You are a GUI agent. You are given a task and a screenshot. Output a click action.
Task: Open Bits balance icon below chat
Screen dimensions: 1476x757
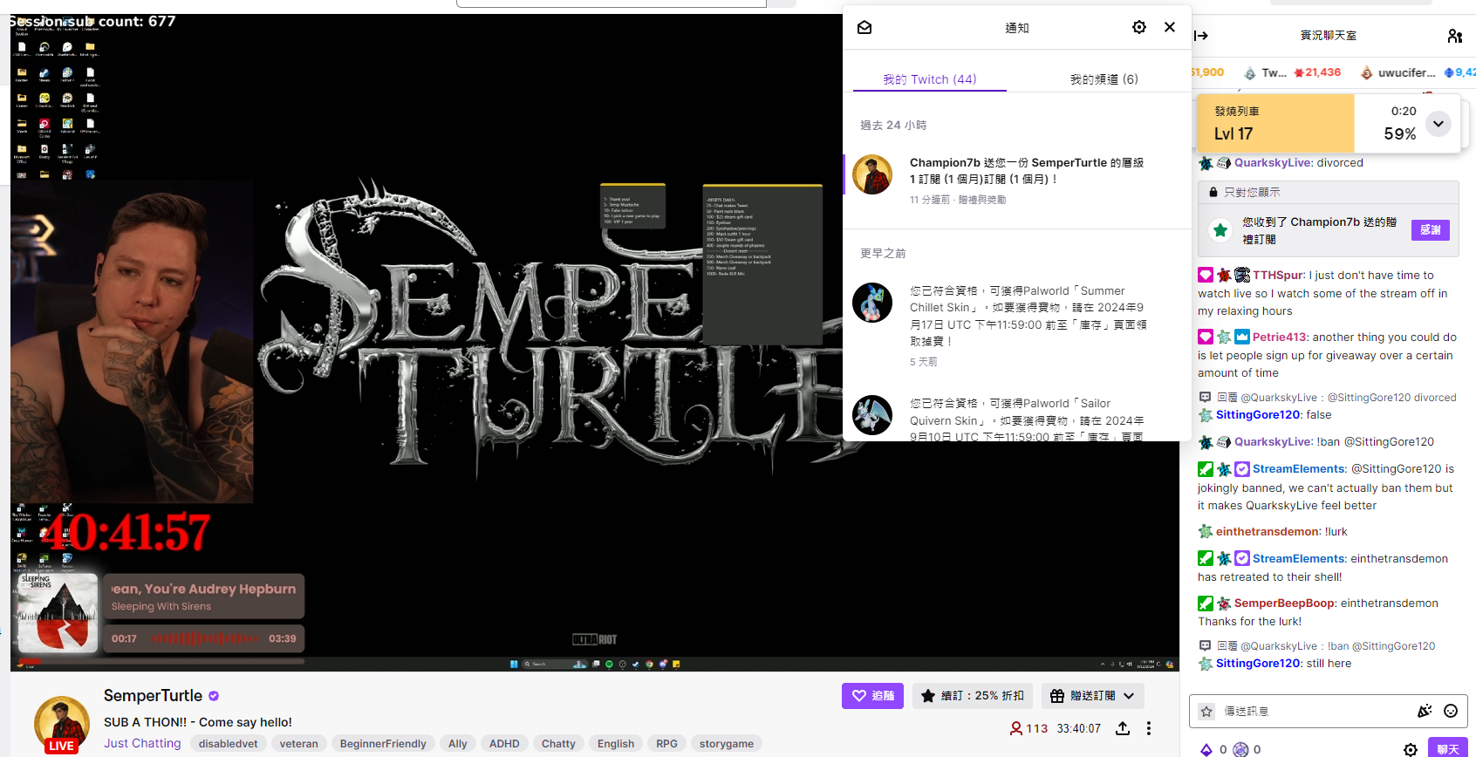(x=1206, y=749)
